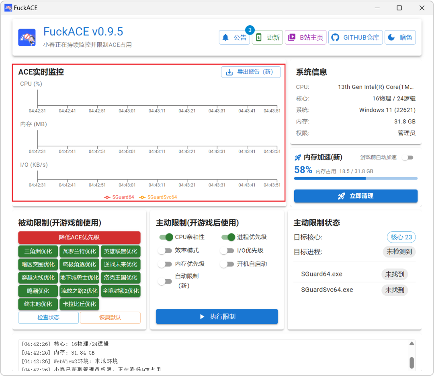434x376 pixels.
Task: Click 导出报告(新) button
Action: click(251, 72)
